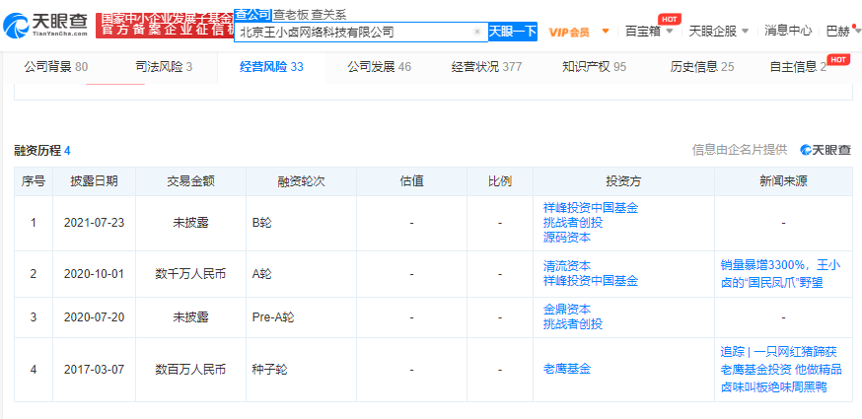Open 消息中心
The width and height of the screenshot is (862, 419).
[788, 31]
